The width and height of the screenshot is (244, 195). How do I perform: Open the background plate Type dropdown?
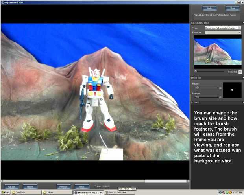(x=223, y=28)
